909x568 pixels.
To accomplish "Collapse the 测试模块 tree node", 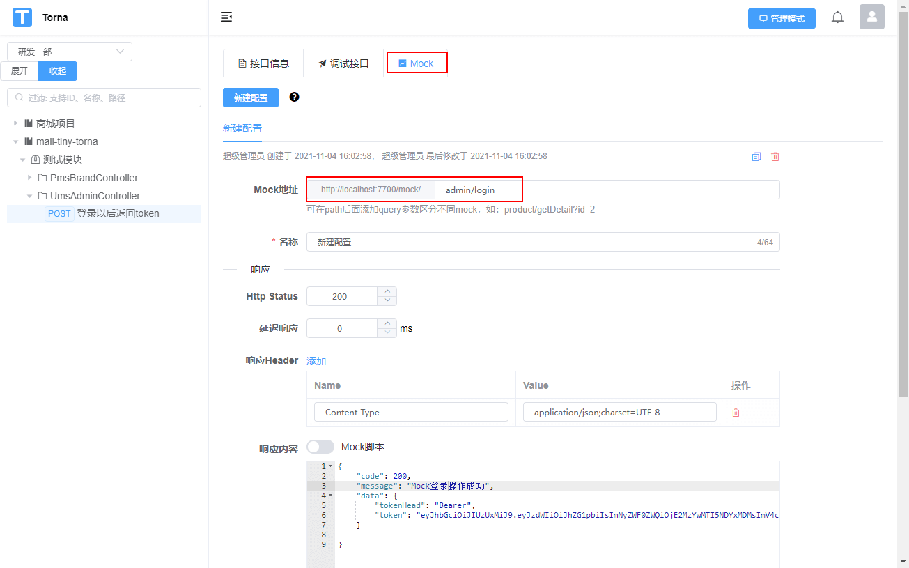I will 23,160.
